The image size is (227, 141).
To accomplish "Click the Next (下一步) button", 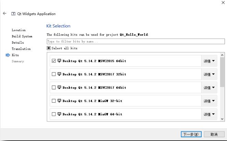I will (x=191, y=134).
